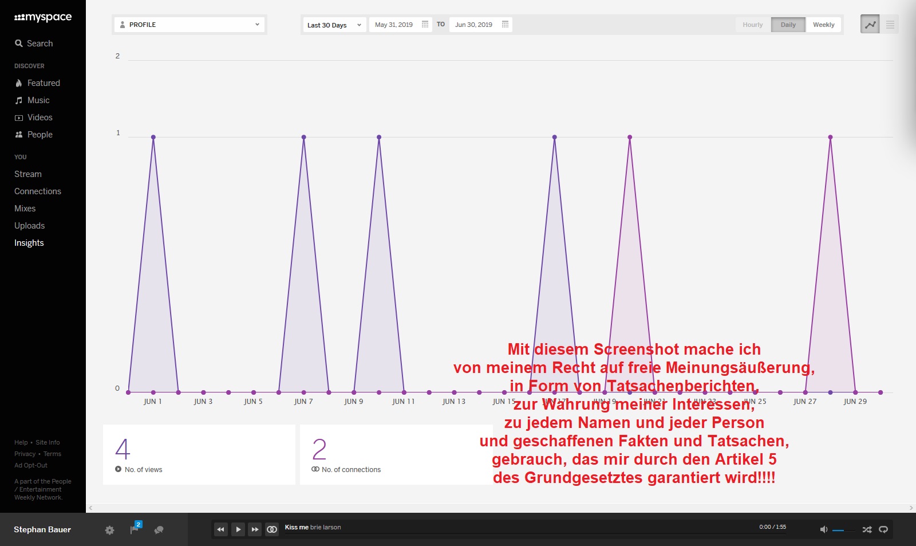The image size is (916, 546).
Task: Open the start date calendar icon
Action: (425, 25)
